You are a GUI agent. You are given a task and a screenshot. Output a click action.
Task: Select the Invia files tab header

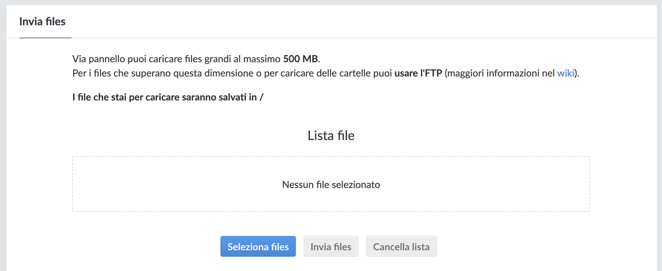tap(43, 21)
